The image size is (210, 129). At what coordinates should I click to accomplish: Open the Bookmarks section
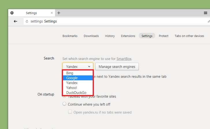coord(70,36)
